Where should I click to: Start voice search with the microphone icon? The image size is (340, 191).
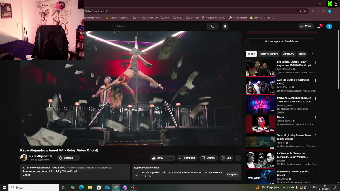(x=225, y=26)
